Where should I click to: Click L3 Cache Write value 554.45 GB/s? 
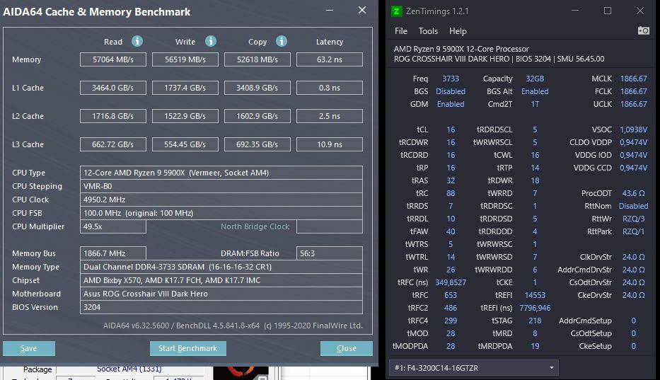pos(185,144)
